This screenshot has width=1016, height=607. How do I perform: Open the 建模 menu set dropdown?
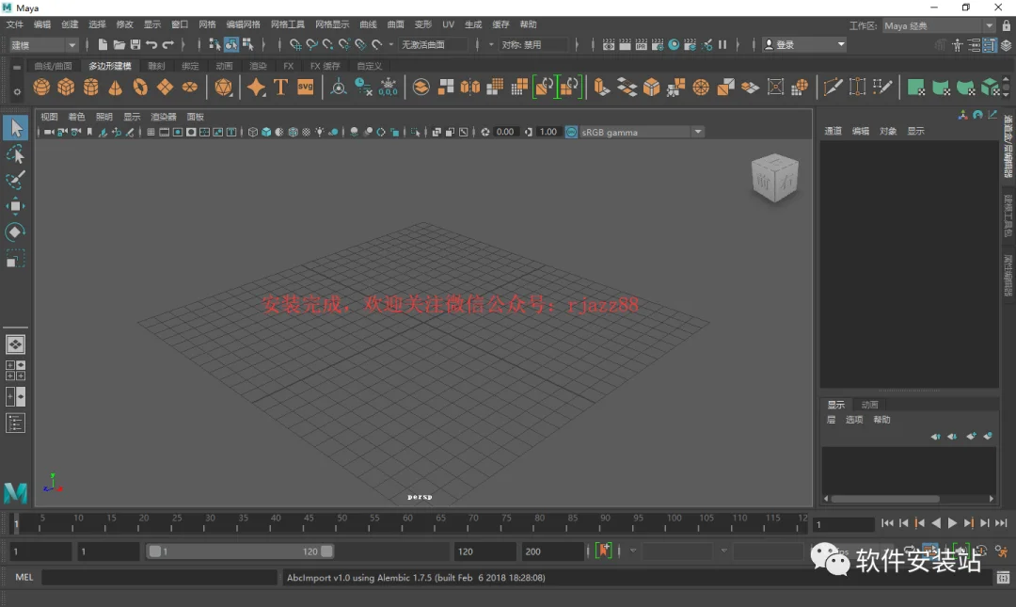(44, 45)
